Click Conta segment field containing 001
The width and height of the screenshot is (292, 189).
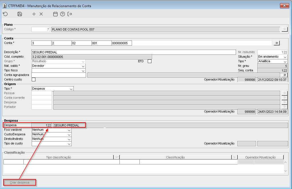(101, 43)
